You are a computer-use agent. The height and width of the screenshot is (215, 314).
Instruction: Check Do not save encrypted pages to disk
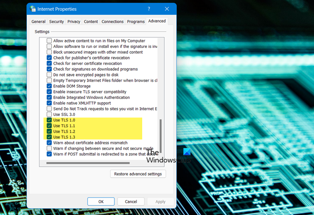click(49, 75)
